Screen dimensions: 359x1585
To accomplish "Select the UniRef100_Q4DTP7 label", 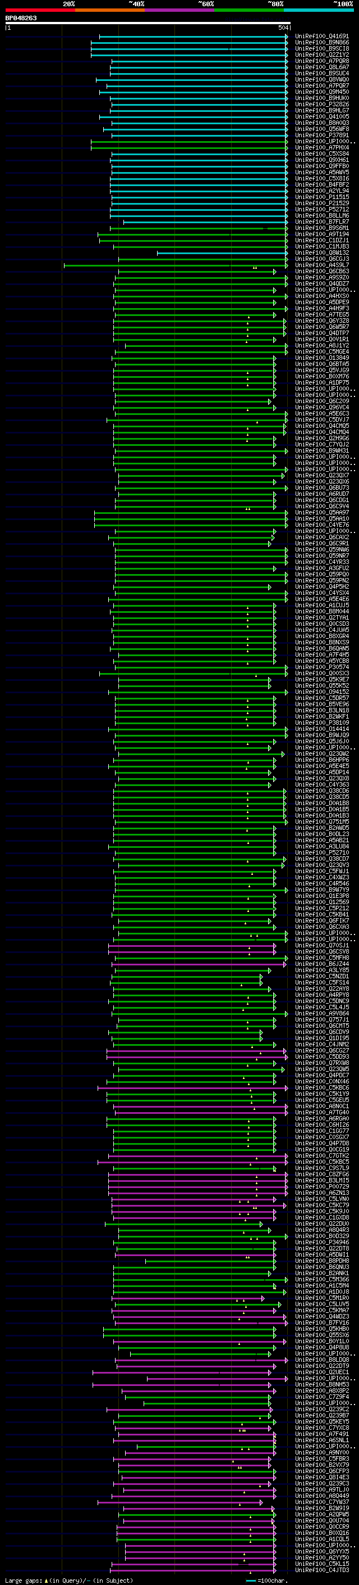I will coord(322,333).
